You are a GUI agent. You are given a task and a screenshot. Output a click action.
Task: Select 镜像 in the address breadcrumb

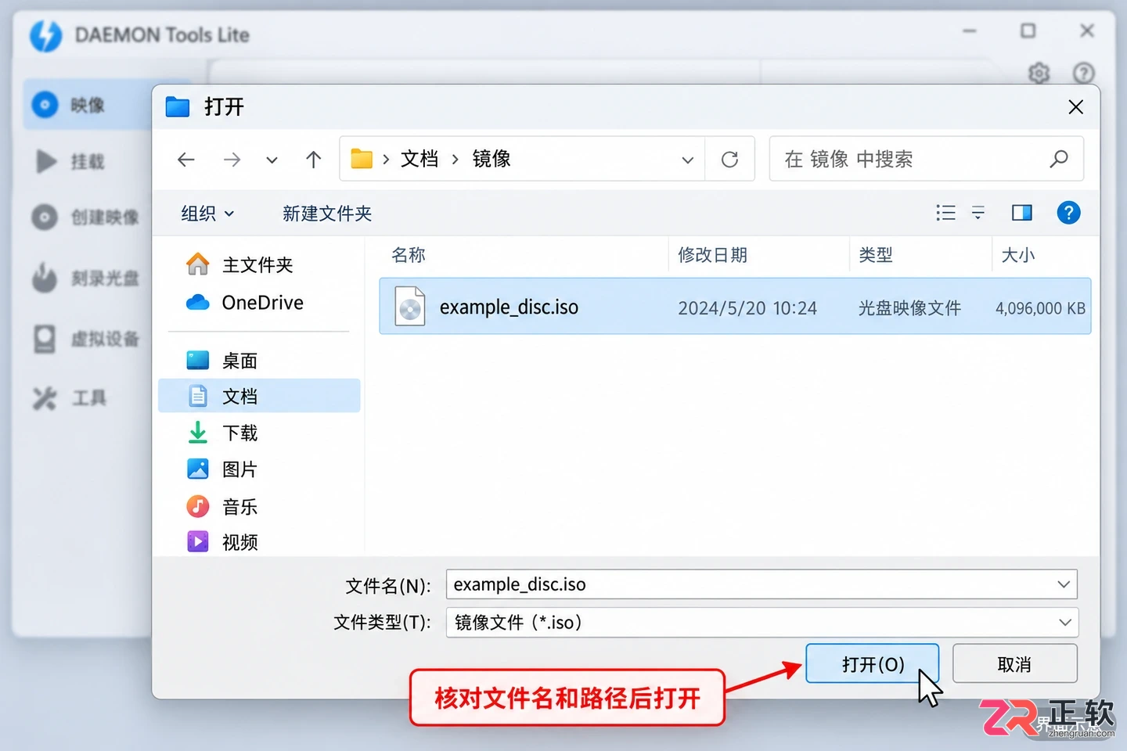(x=491, y=159)
